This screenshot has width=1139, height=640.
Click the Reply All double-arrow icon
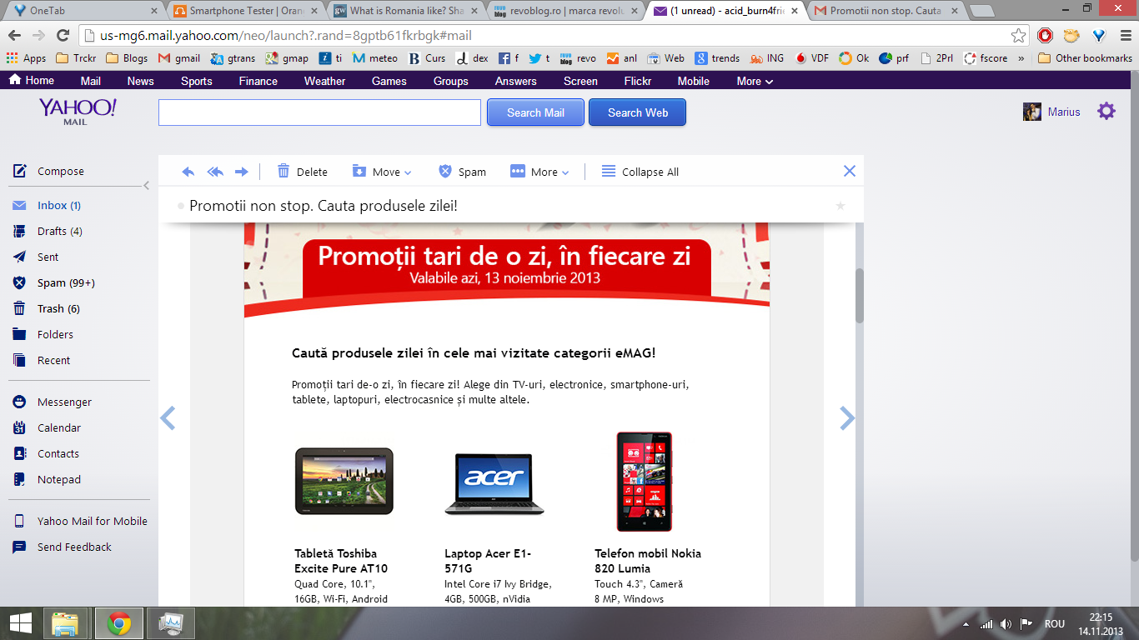click(215, 172)
